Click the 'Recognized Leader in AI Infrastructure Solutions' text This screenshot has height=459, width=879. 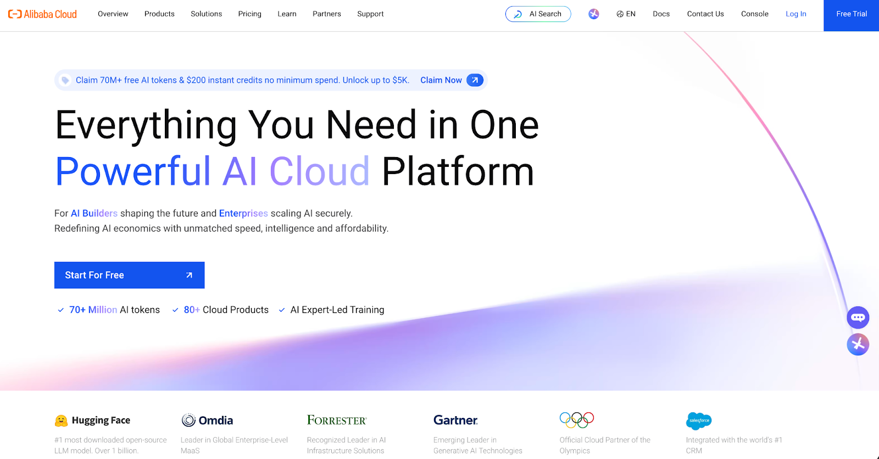pyautogui.click(x=346, y=445)
